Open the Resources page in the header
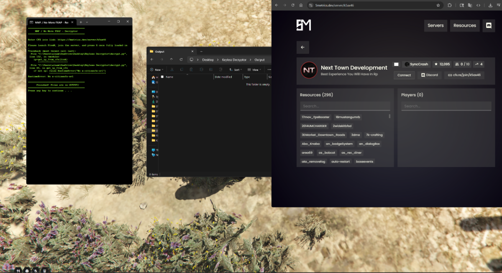Image resolution: width=502 pixels, height=273 pixels. pyautogui.click(x=465, y=25)
